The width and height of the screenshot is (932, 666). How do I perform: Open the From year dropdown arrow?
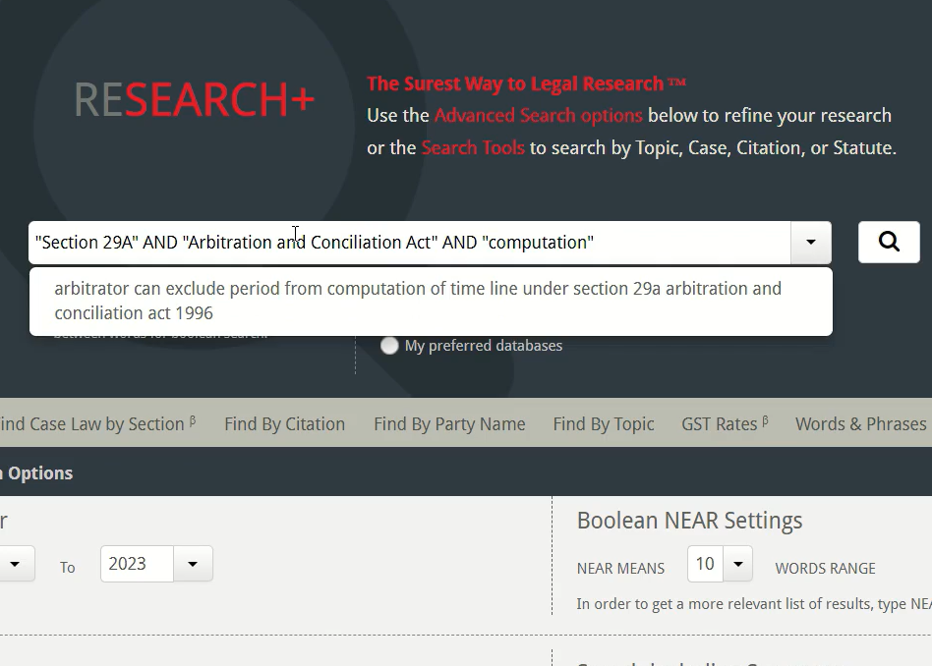(15, 563)
